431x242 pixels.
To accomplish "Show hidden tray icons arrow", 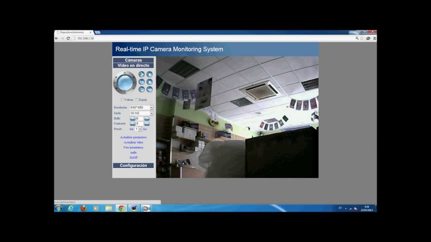I will pyautogui.click(x=345, y=208).
